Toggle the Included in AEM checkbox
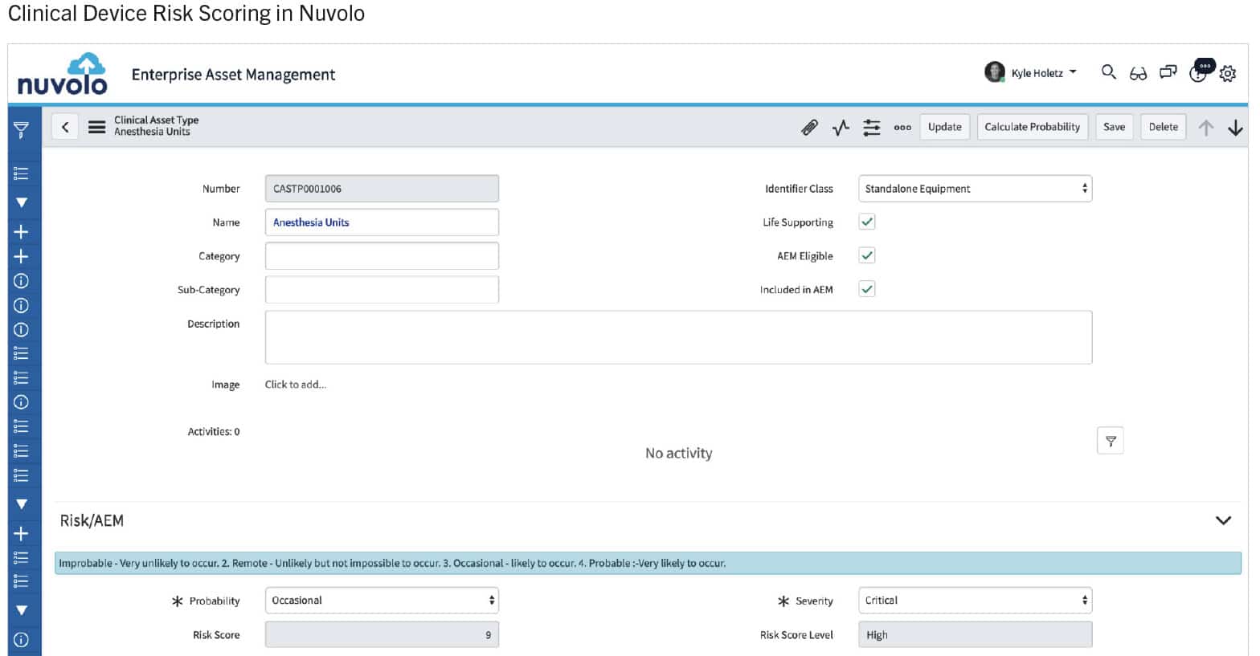1260x656 pixels. click(866, 290)
